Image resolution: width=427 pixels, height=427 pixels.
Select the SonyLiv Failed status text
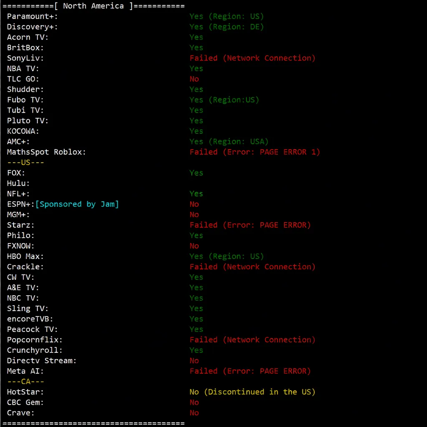coord(252,58)
